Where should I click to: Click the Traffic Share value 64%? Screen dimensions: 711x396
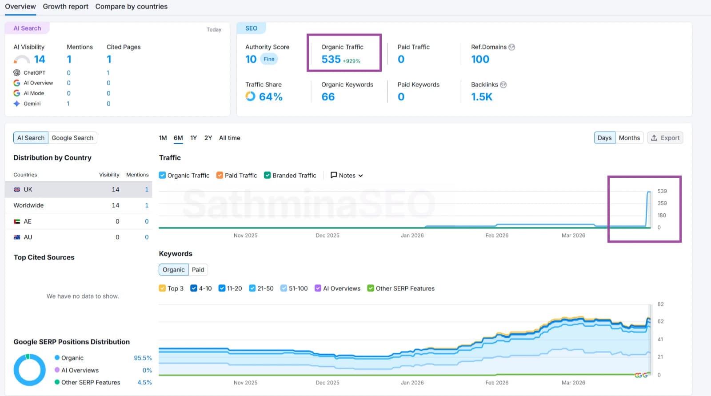click(271, 97)
